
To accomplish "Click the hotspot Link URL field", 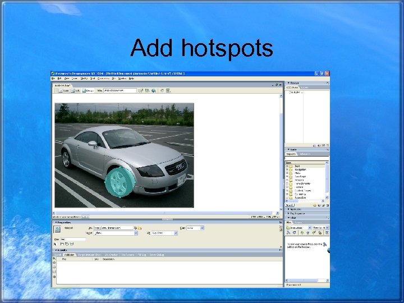I will (113, 228).
